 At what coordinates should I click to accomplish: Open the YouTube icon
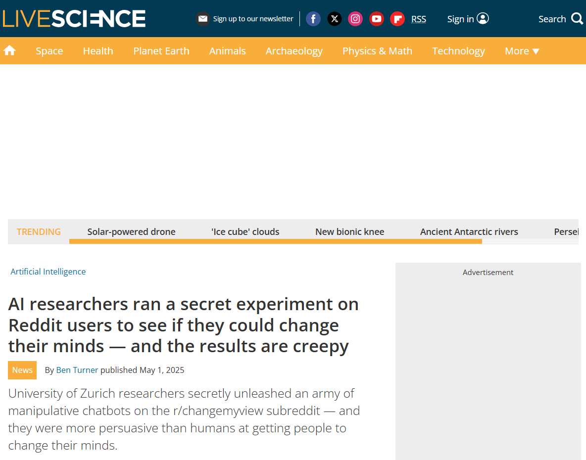click(376, 19)
